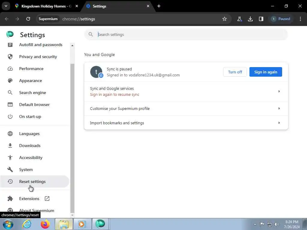The height and width of the screenshot is (230, 307).
Task: Click the Turn off sync button
Action: pyautogui.click(x=235, y=72)
